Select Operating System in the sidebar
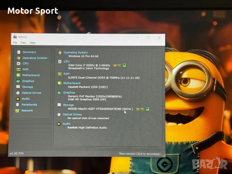Screen dimensions: 232x174 tap(35, 58)
